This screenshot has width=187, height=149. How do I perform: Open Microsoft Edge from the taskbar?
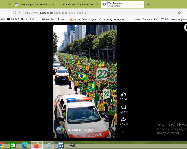[25, 145]
